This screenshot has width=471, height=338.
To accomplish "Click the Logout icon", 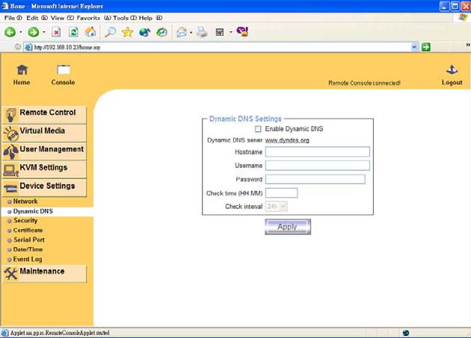I will coord(452,70).
